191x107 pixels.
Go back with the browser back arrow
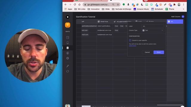pyautogui.click(x=66, y=4)
